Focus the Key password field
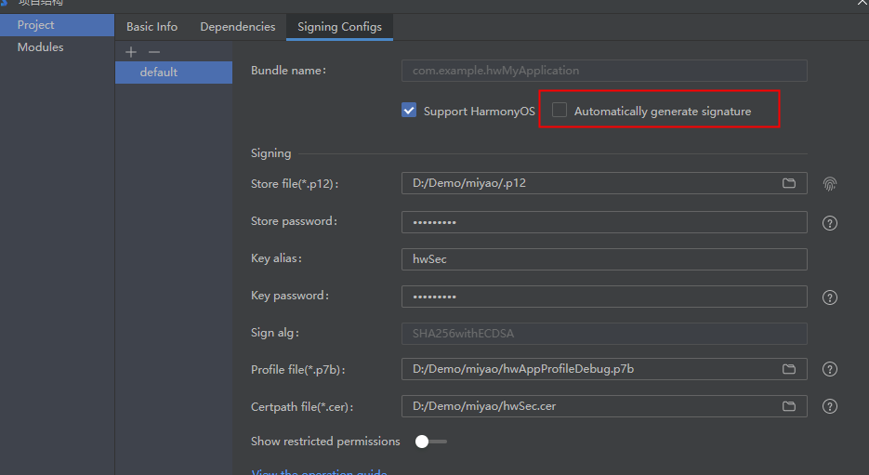 click(x=604, y=297)
